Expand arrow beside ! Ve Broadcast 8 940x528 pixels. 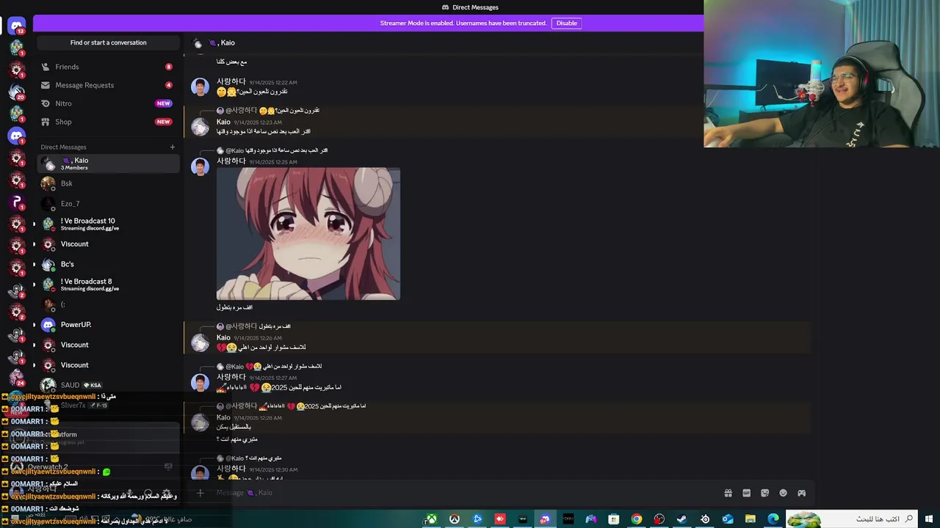33,285
